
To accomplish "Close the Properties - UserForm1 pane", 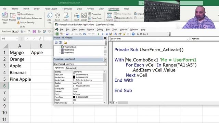I will 105,59.
